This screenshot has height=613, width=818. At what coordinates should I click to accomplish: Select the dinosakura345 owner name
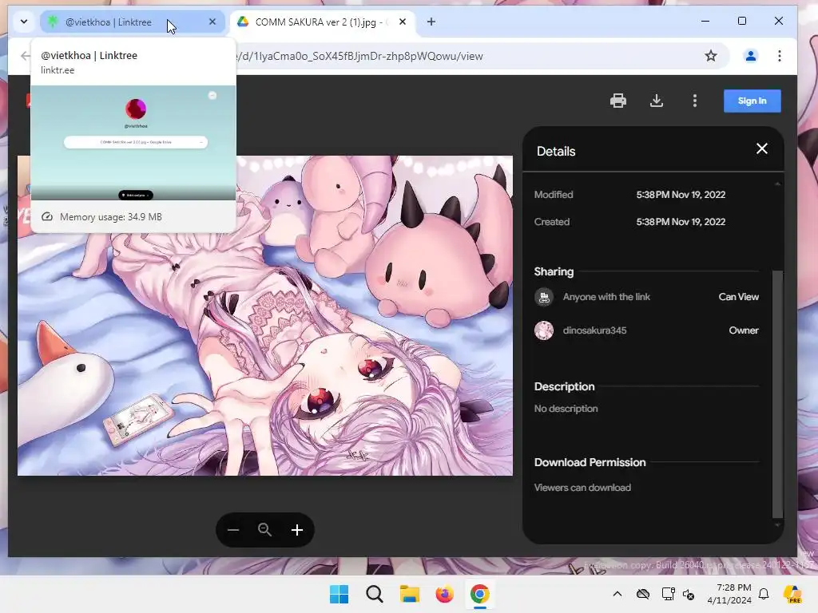click(x=594, y=330)
